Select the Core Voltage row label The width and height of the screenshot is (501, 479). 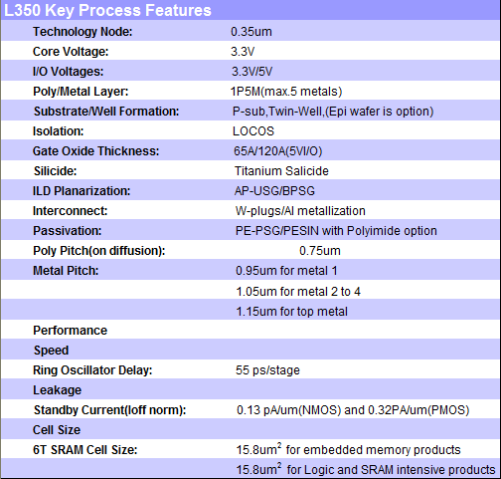[x=71, y=52]
